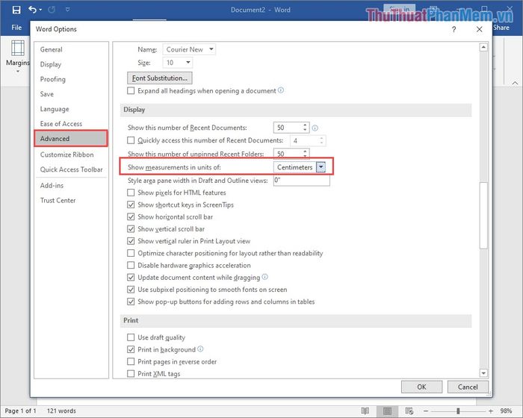Uncheck Show shortcut keys in ScreenTips
The height and width of the screenshot is (418, 523).
[x=131, y=205]
